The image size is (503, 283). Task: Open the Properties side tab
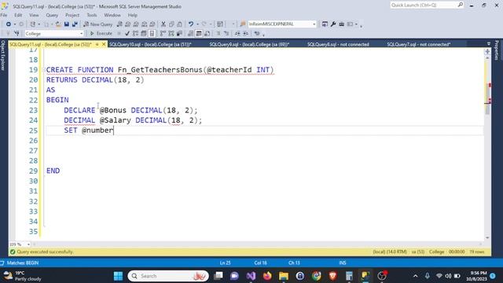click(497, 50)
